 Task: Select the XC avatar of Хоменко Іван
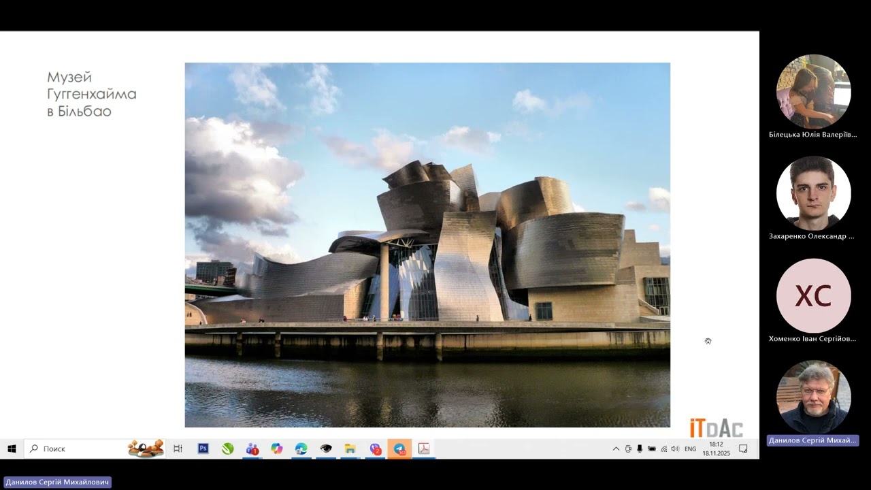[x=813, y=295]
